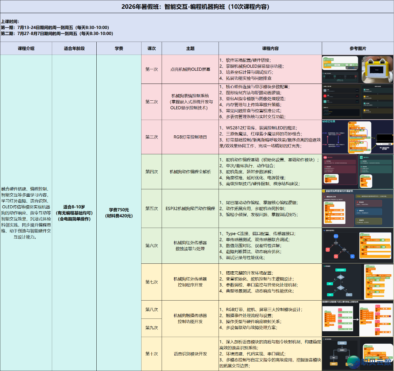This screenshot has width=394, height=371.
Task: Open the lesson four servo blocks thumbnail
Action: coord(358,171)
